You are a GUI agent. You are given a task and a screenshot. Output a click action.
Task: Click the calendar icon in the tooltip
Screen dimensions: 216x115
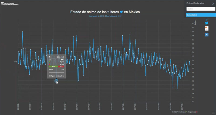(49, 57)
